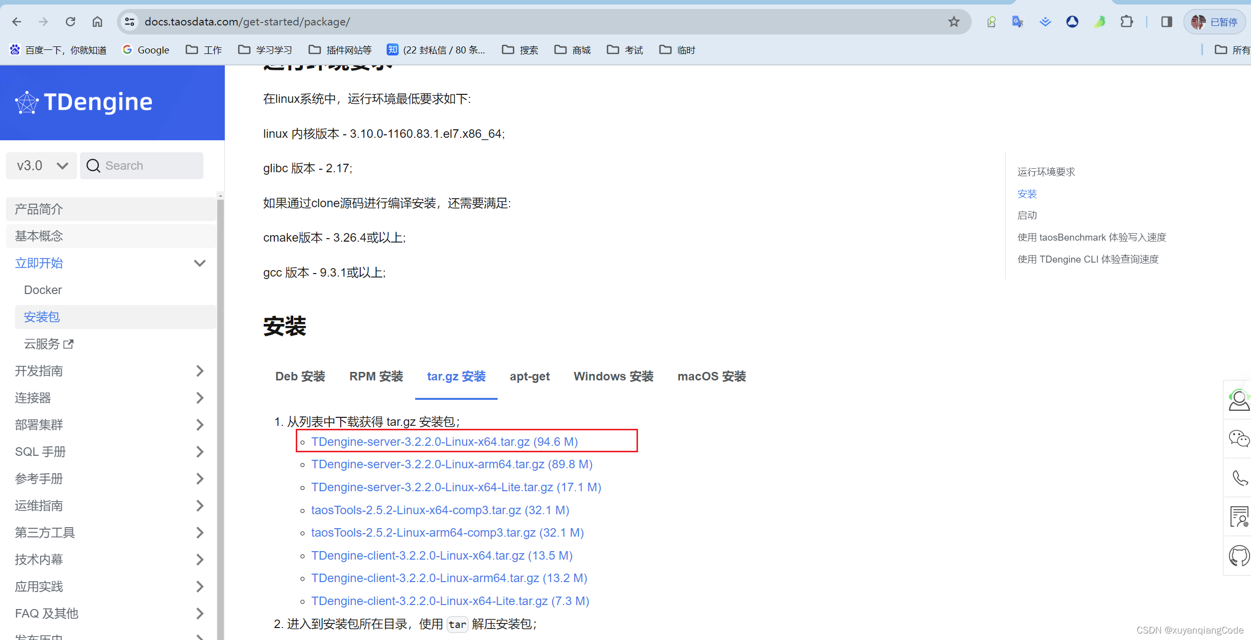The width and height of the screenshot is (1251, 640).
Task: Bookmark this page with the star
Action: coord(954,22)
